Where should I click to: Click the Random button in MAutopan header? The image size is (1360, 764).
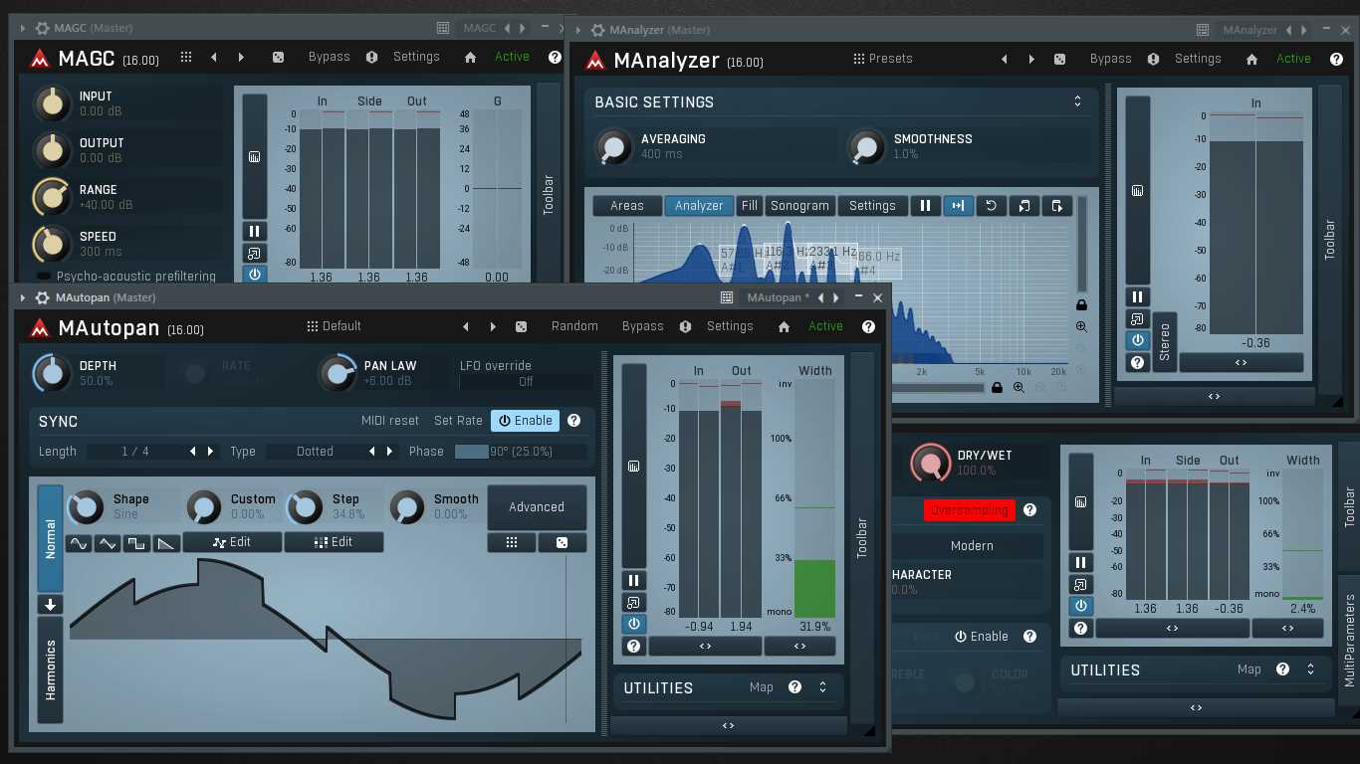574,326
